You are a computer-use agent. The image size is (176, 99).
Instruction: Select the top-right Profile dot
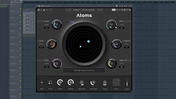pyautogui.click(x=51, y=81)
